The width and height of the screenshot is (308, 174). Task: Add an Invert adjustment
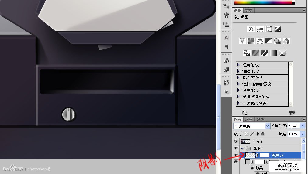coord(247,53)
